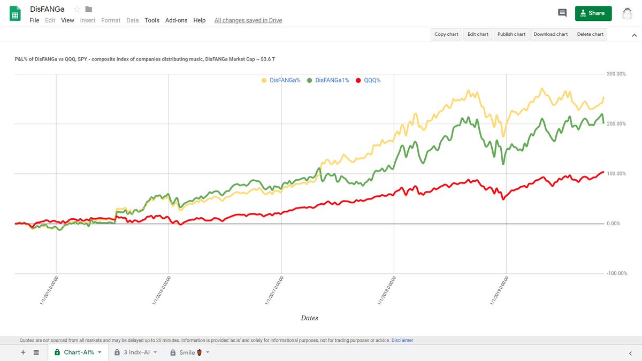
Task: Select the DisFANGa% legend label
Action: pos(285,80)
